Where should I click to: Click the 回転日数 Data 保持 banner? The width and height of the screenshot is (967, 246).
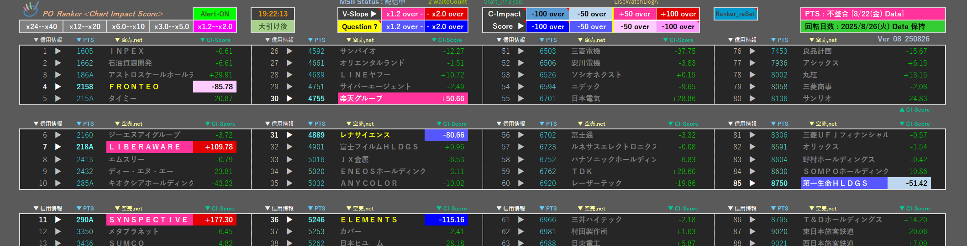[x=872, y=26]
